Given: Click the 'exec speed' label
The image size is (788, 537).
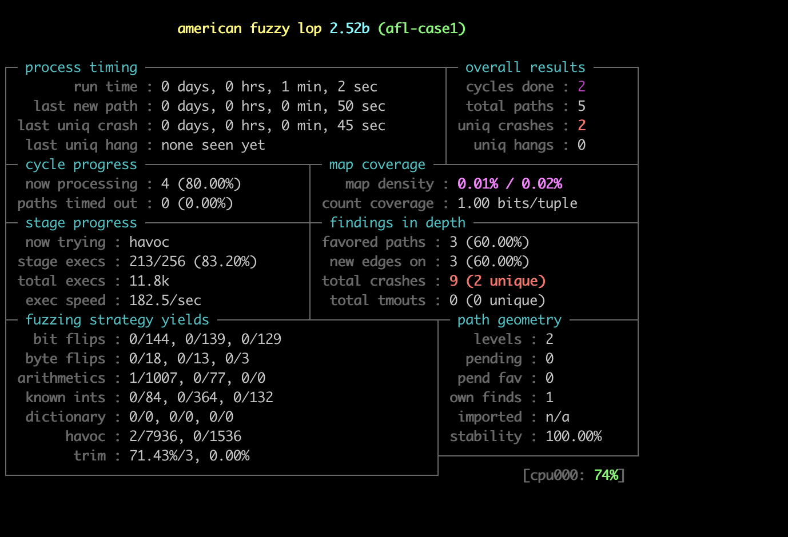Looking at the screenshot, I should [65, 300].
